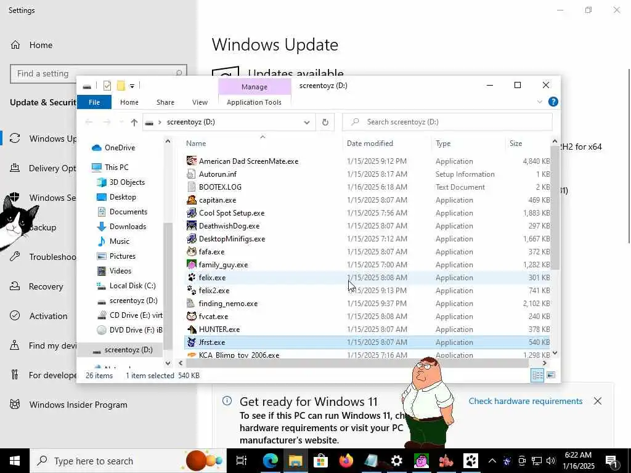Image resolution: width=631 pixels, height=473 pixels.
Task: Click the fafa.exe cat icon
Action: coord(192,251)
